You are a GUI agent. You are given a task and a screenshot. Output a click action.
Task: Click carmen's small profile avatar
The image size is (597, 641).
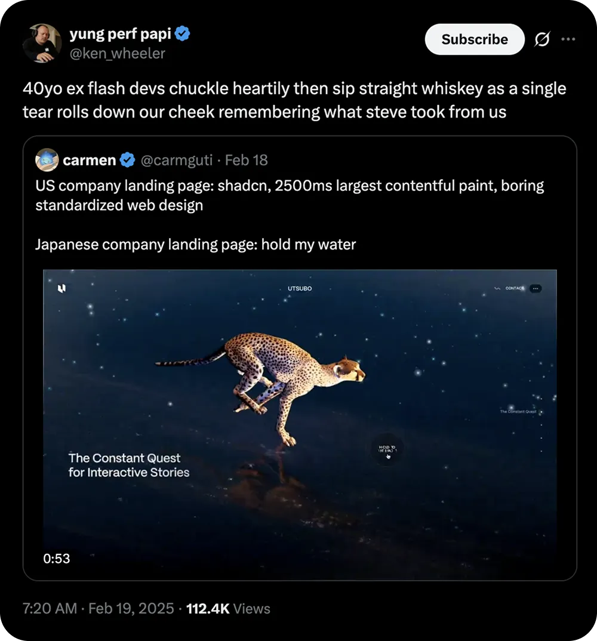click(47, 160)
